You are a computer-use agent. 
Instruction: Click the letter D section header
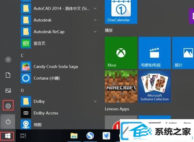click(22, 91)
